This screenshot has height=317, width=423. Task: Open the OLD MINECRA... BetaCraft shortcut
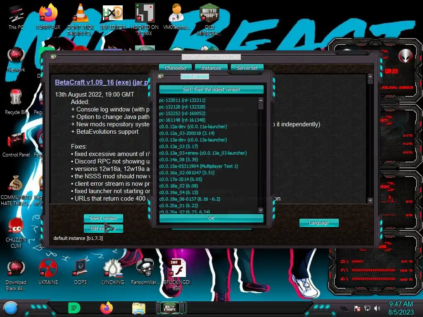[209, 19]
